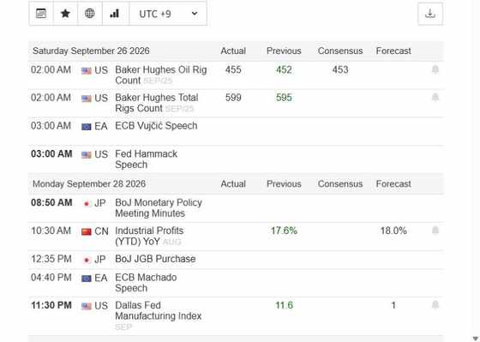Viewport: 480px width, 342px height.
Task: Click the Saturday September 26 2026 date header
Action: click(x=91, y=51)
